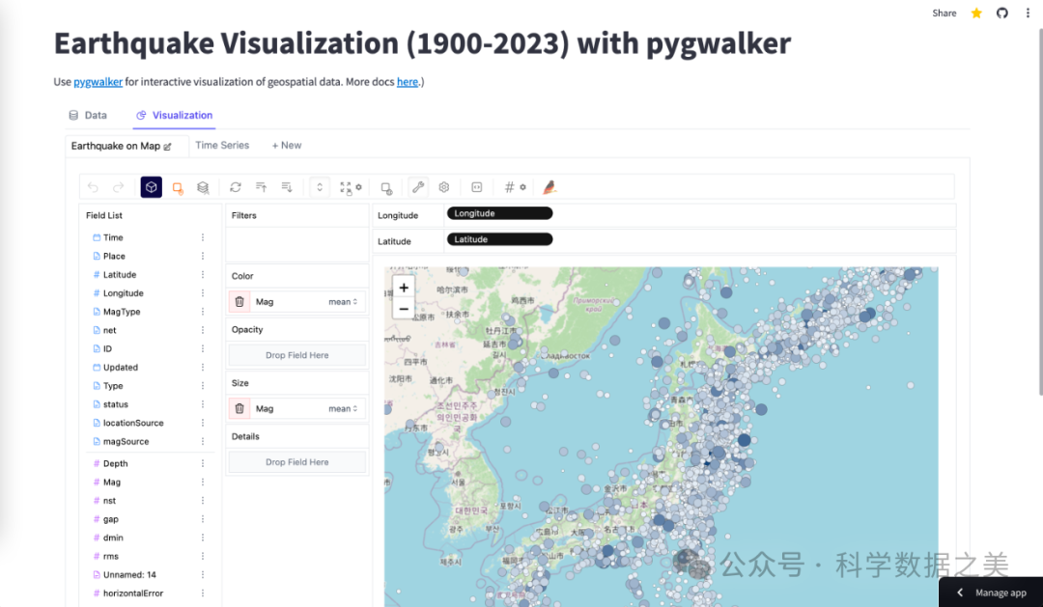This screenshot has height=607, width=1043.
Task: Zoom in on the map with plus button
Action: coord(404,288)
